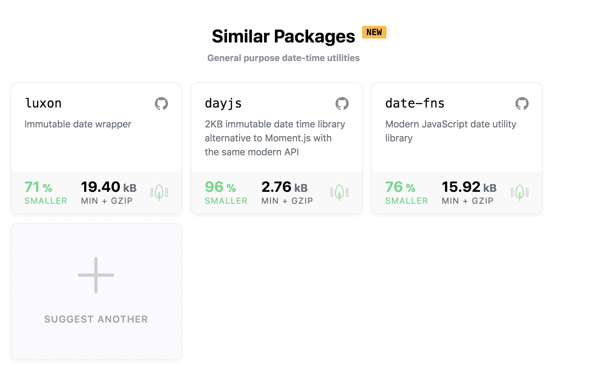Click the 71% smaller value

[39, 187]
